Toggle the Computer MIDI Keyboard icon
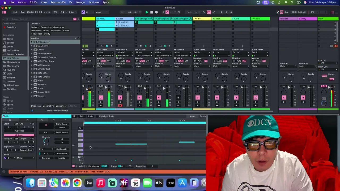Screen dimensions: 340x191 tap(282, 12)
